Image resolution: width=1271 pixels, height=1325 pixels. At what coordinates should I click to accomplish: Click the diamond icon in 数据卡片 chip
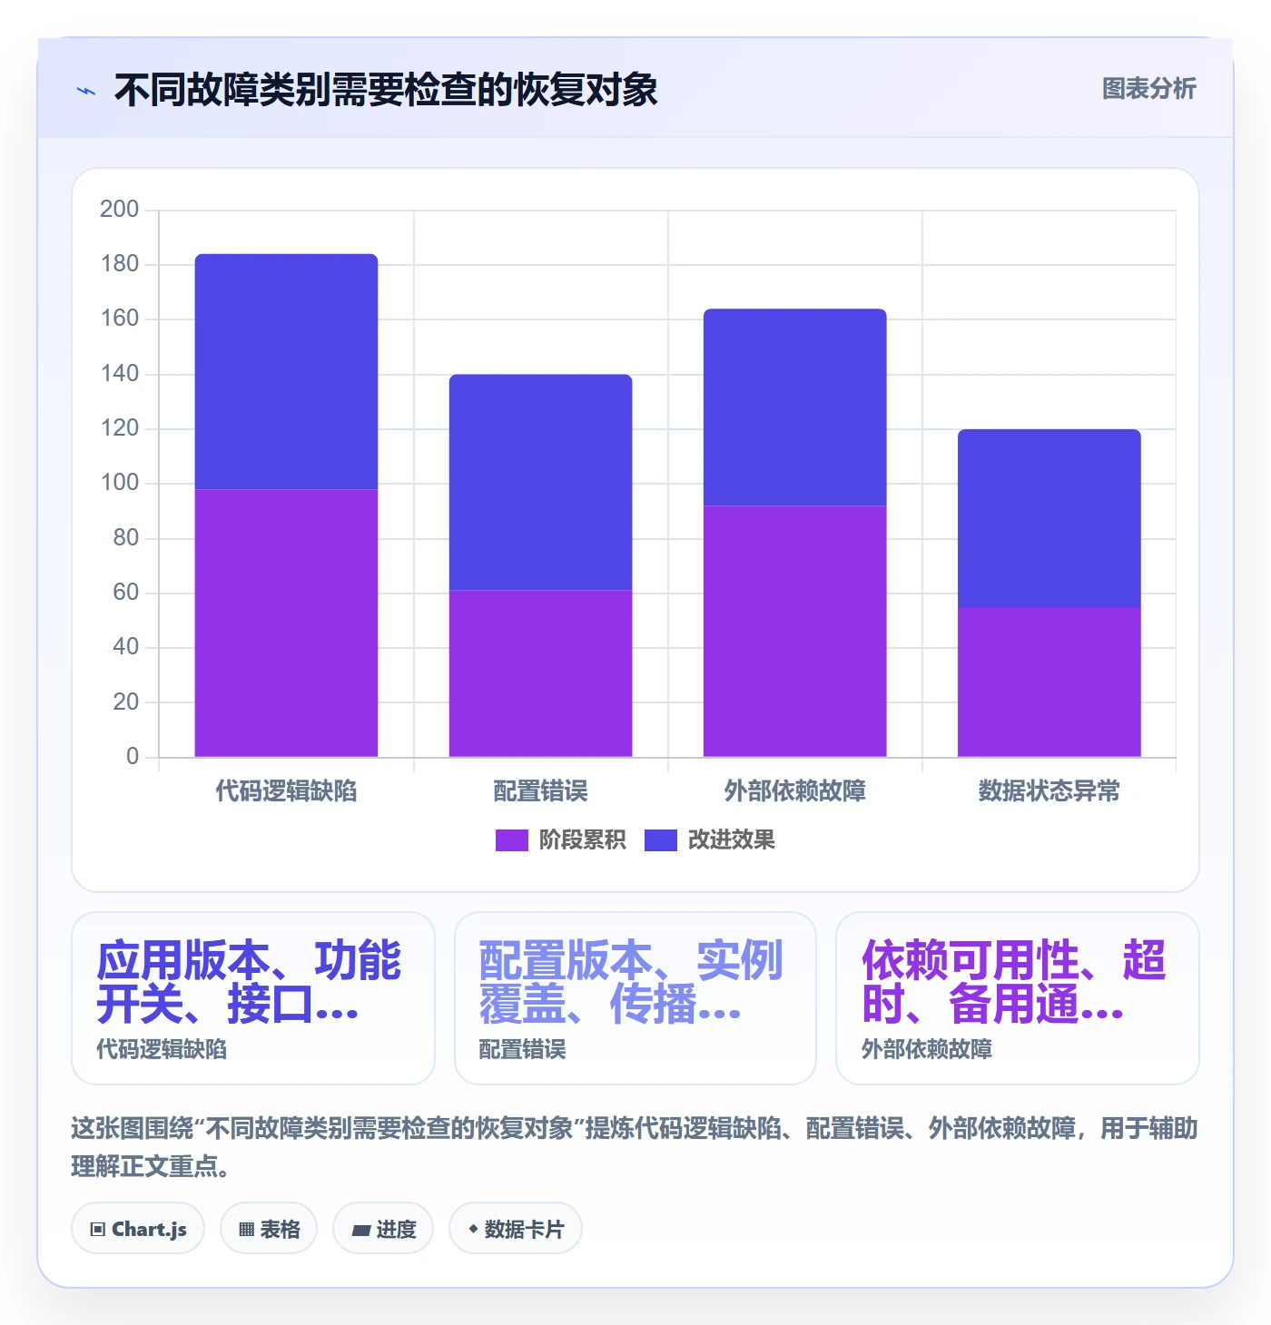coord(473,1229)
